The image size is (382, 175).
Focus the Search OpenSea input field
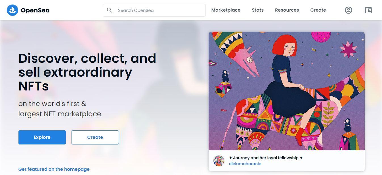pos(154,10)
